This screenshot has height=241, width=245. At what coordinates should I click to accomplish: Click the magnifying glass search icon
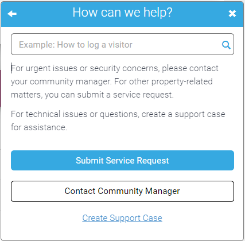tap(226, 45)
